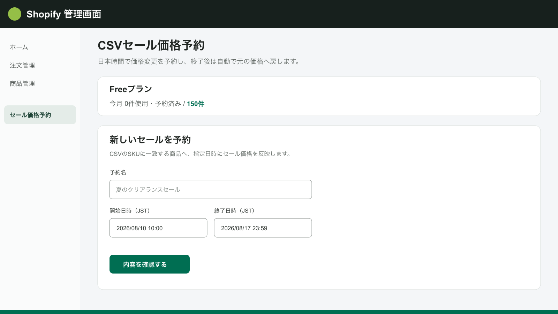Click the subtitle starting with 日本時間で価格変更を予約し
This screenshot has height=314, width=558.
(199, 61)
